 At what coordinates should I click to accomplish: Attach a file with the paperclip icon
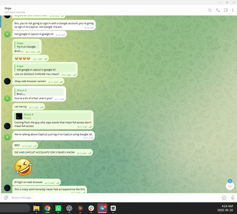[6, 198]
